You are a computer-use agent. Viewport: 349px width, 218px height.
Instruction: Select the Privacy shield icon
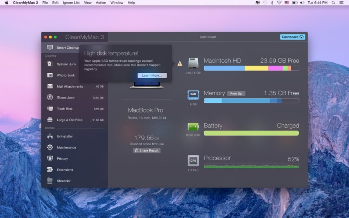coord(50,158)
